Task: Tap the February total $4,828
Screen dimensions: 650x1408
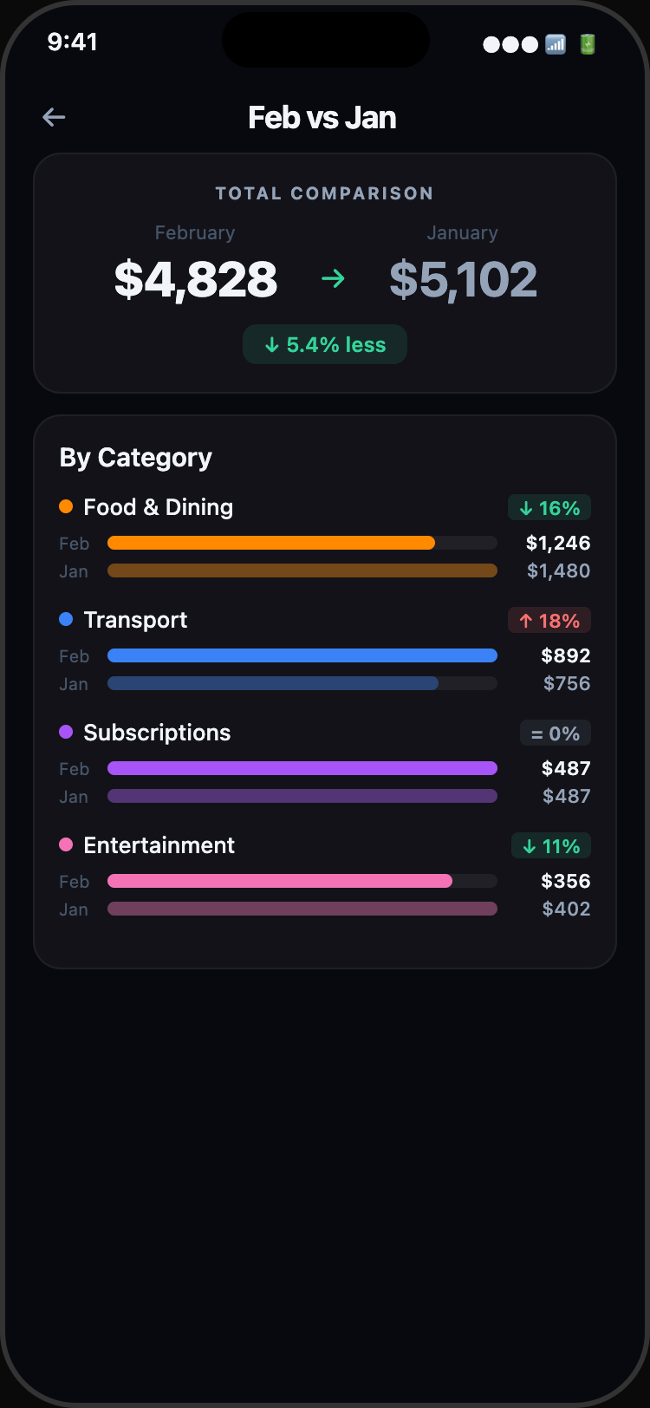Action: click(196, 279)
